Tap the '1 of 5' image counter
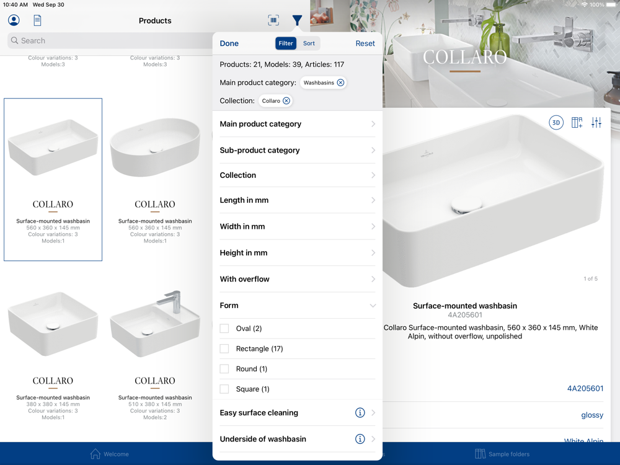The height and width of the screenshot is (465, 620). coord(590,279)
